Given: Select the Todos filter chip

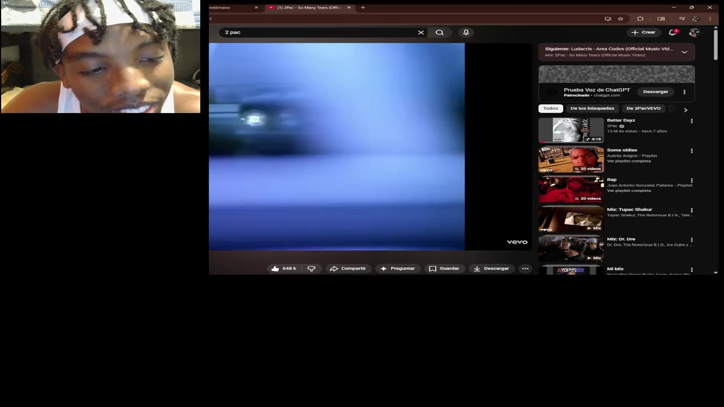Looking at the screenshot, I should [551, 109].
